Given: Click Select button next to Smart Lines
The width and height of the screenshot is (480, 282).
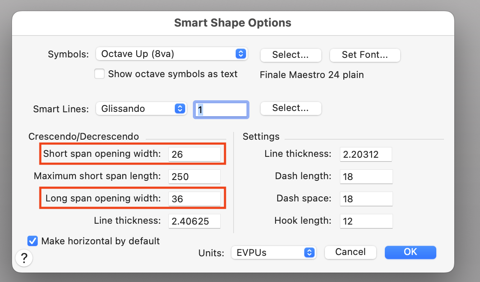Looking at the screenshot, I should (291, 108).
